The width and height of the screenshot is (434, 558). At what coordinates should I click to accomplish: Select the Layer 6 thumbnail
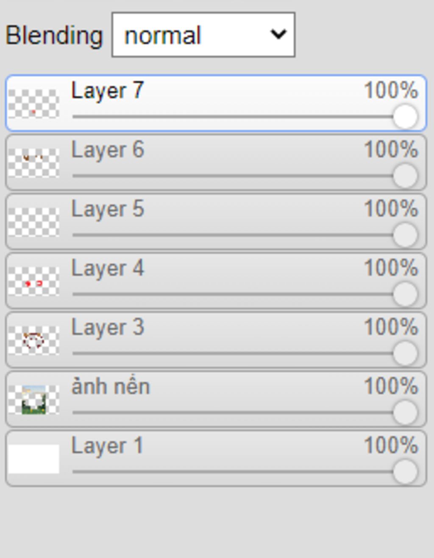pos(33,163)
